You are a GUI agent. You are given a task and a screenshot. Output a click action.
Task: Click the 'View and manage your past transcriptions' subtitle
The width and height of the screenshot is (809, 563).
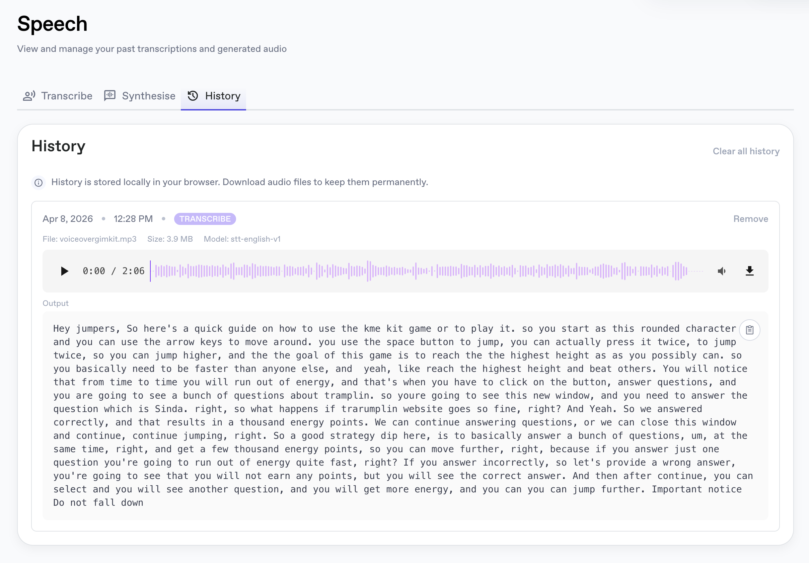(152, 49)
